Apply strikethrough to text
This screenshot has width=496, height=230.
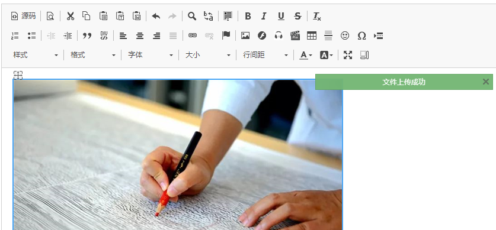click(297, 16)
